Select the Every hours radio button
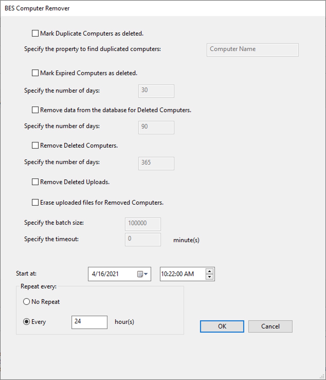326x380 pixels. pos(26,322)
